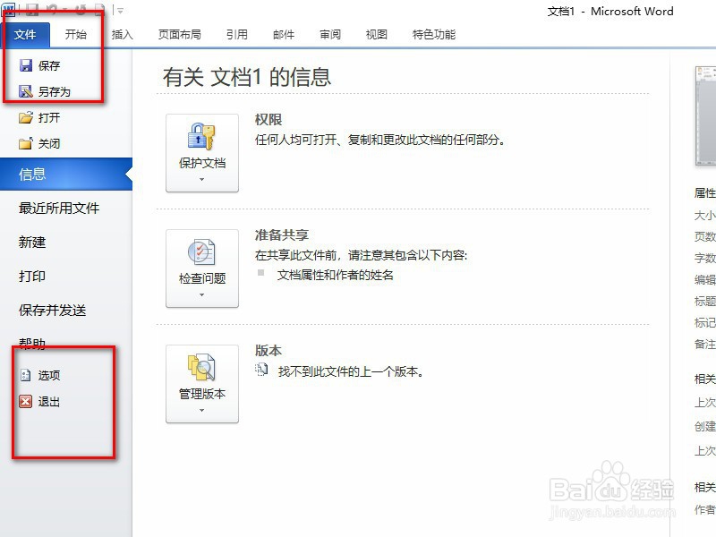716x537 pixels.
Task: Click the Manage Versions magnifier icon
Action: (x=201, y=367)
